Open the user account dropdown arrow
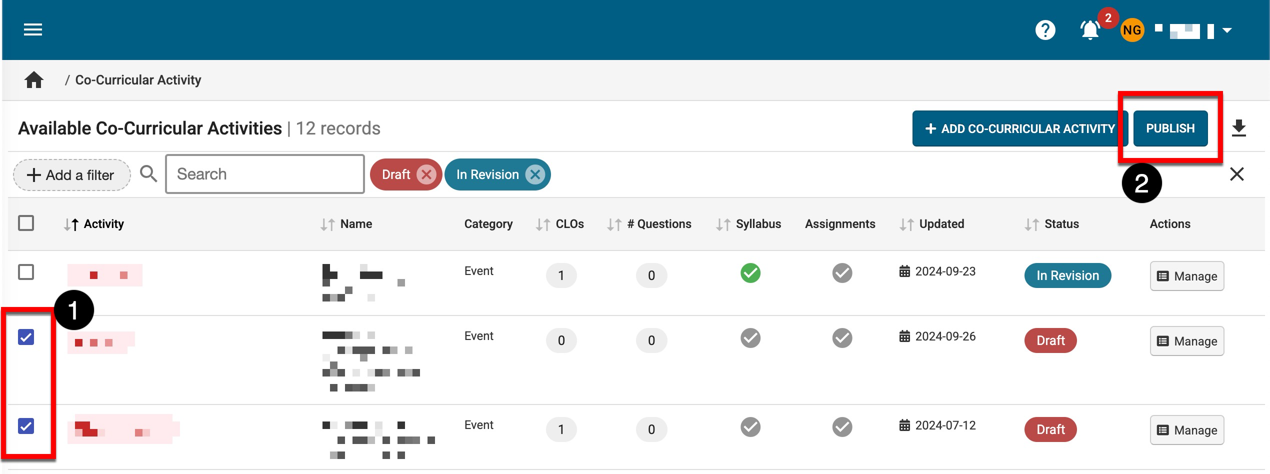This screenshot has height=474, width=1270. click(1226, 30)
